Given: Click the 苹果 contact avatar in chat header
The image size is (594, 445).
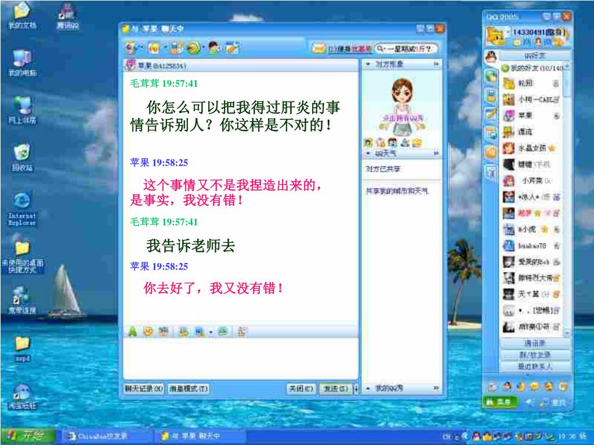Looking at the screenshot, I should coord(131,65).
